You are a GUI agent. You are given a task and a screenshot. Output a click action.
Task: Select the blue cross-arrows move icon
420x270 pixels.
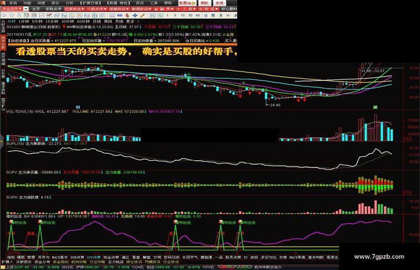tap(135, 16)
